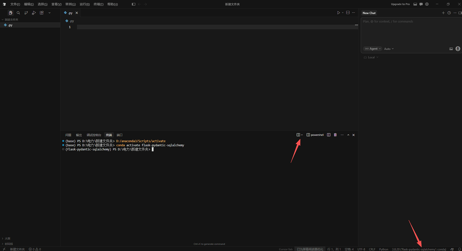Show more sidebar views chevron
462x251 pixels.
click(50, 13)
